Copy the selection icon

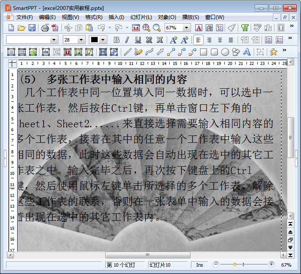[x=79, y=28]
